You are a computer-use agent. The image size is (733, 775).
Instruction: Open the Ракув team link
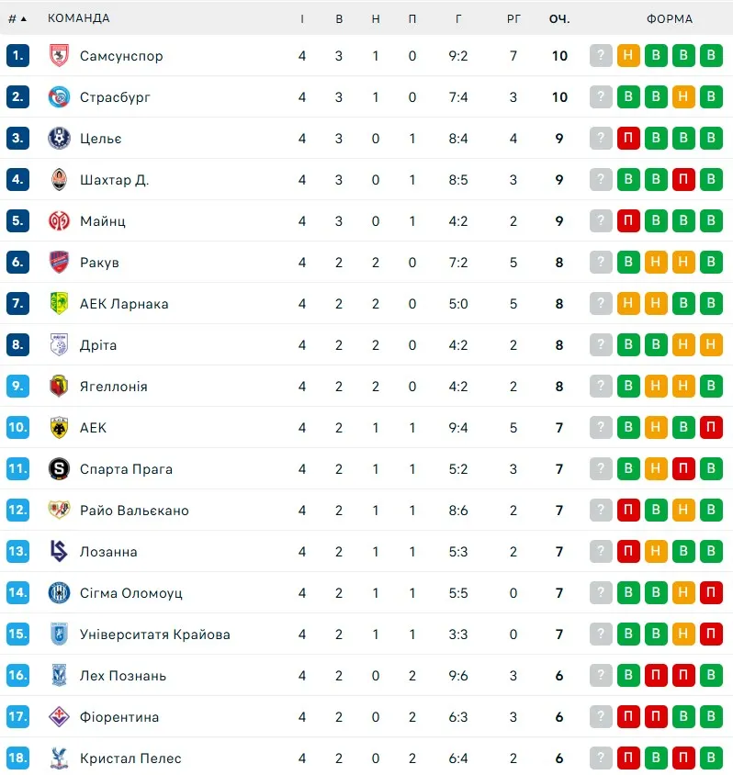pyautogui.click(x=99, y=263)
